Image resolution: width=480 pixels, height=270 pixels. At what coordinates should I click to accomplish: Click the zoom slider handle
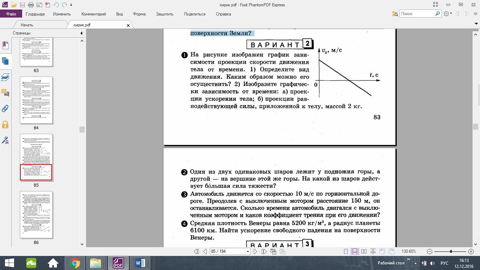451,252
